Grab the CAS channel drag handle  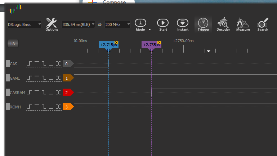(x=8, y=64)
